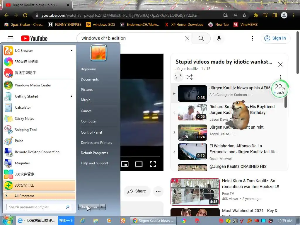Click the Shut down button
Image resolution: width=300 pixels, height=225 pixels.
point(88,207)
